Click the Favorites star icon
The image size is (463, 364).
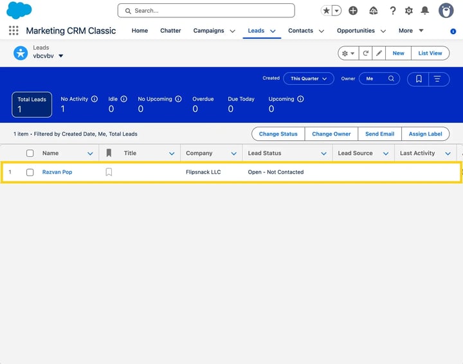coord(326,11)
